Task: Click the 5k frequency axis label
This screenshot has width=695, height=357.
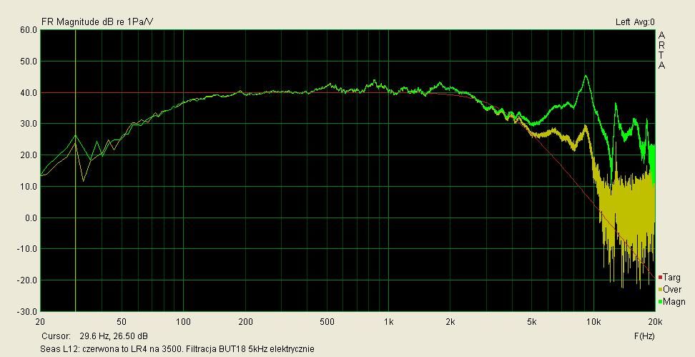Action: 532,322
